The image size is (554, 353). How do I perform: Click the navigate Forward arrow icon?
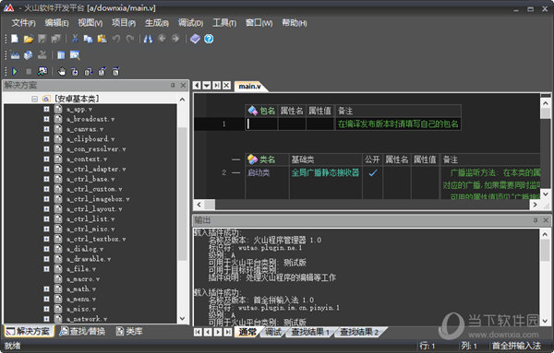point(175,38)
